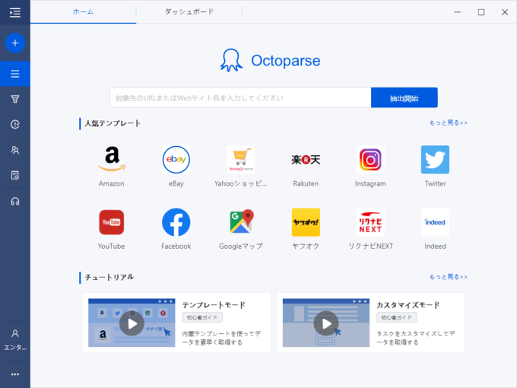Open the team members sidebar icon
The width and height of the screenshot is (517, 388).
pos(15,150)
